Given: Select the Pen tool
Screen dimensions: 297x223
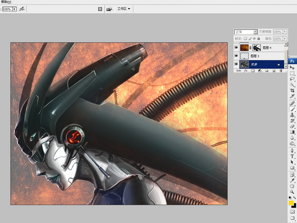Looking at the screenshot, I should pos(292,151).
